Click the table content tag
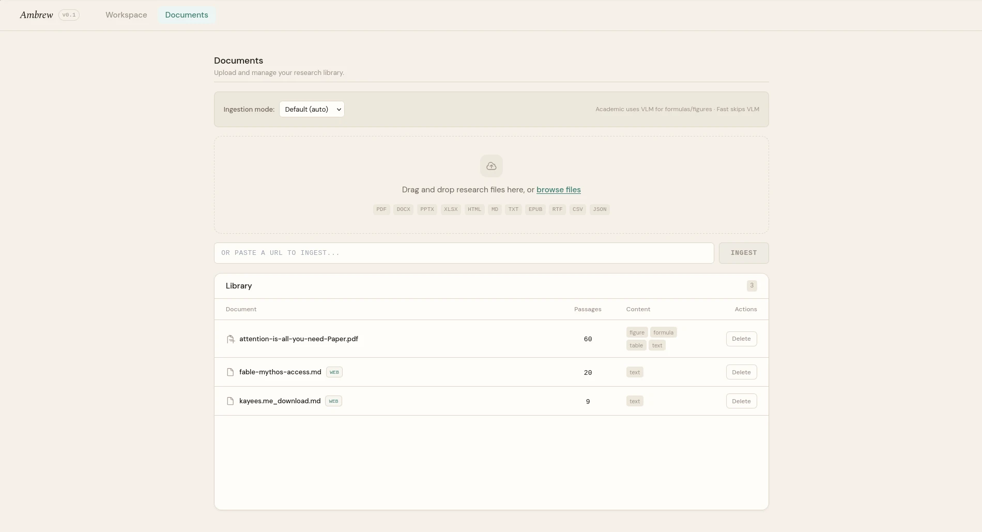The width and height of the screenshot is (982, 532). tap(636, 345)
